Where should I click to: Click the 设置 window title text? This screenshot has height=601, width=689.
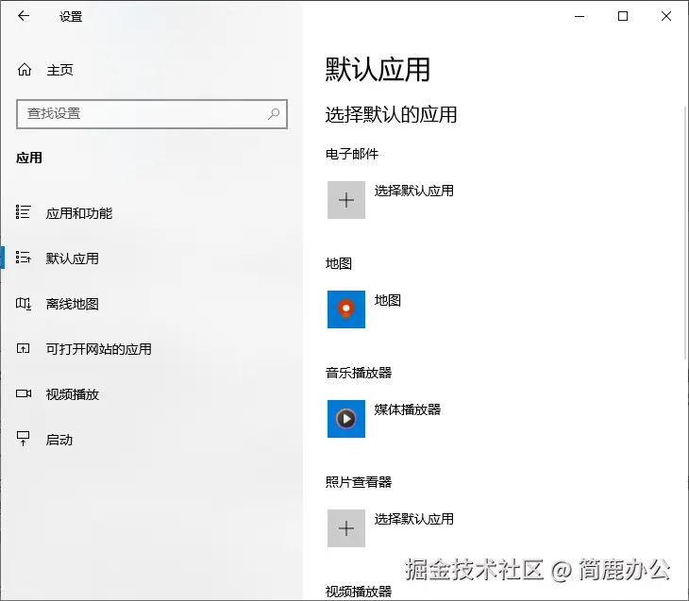coord(71,17)
